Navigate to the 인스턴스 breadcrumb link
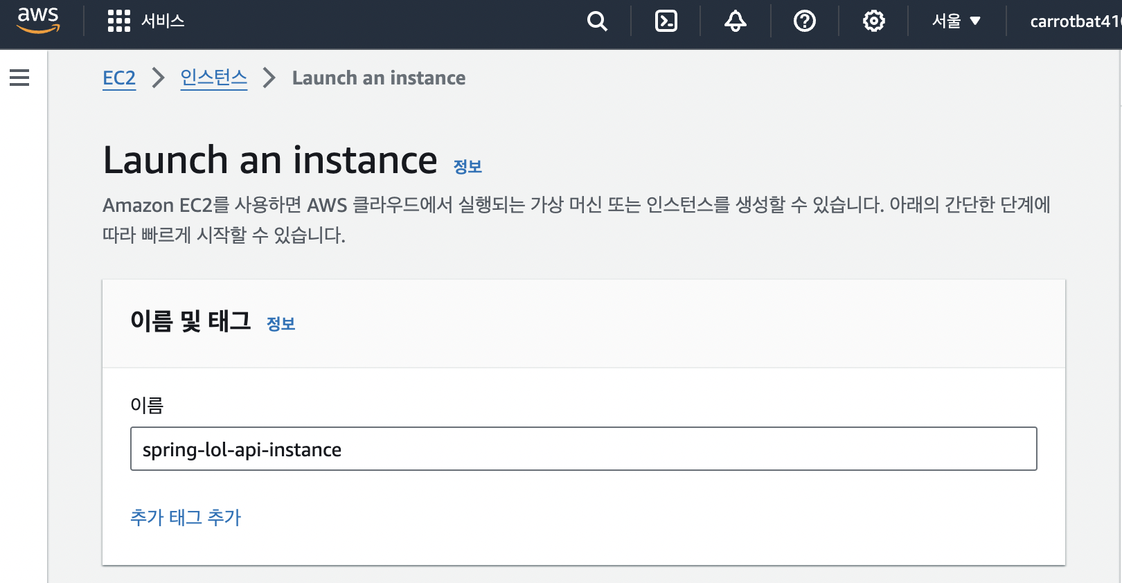Viewport: 1122px width, 583px height. (x=213, y=78)
